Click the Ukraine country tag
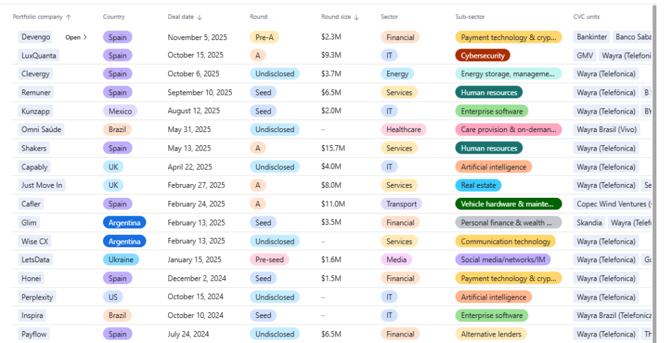This screenshot has width=672, height=343. coord(121,260)
